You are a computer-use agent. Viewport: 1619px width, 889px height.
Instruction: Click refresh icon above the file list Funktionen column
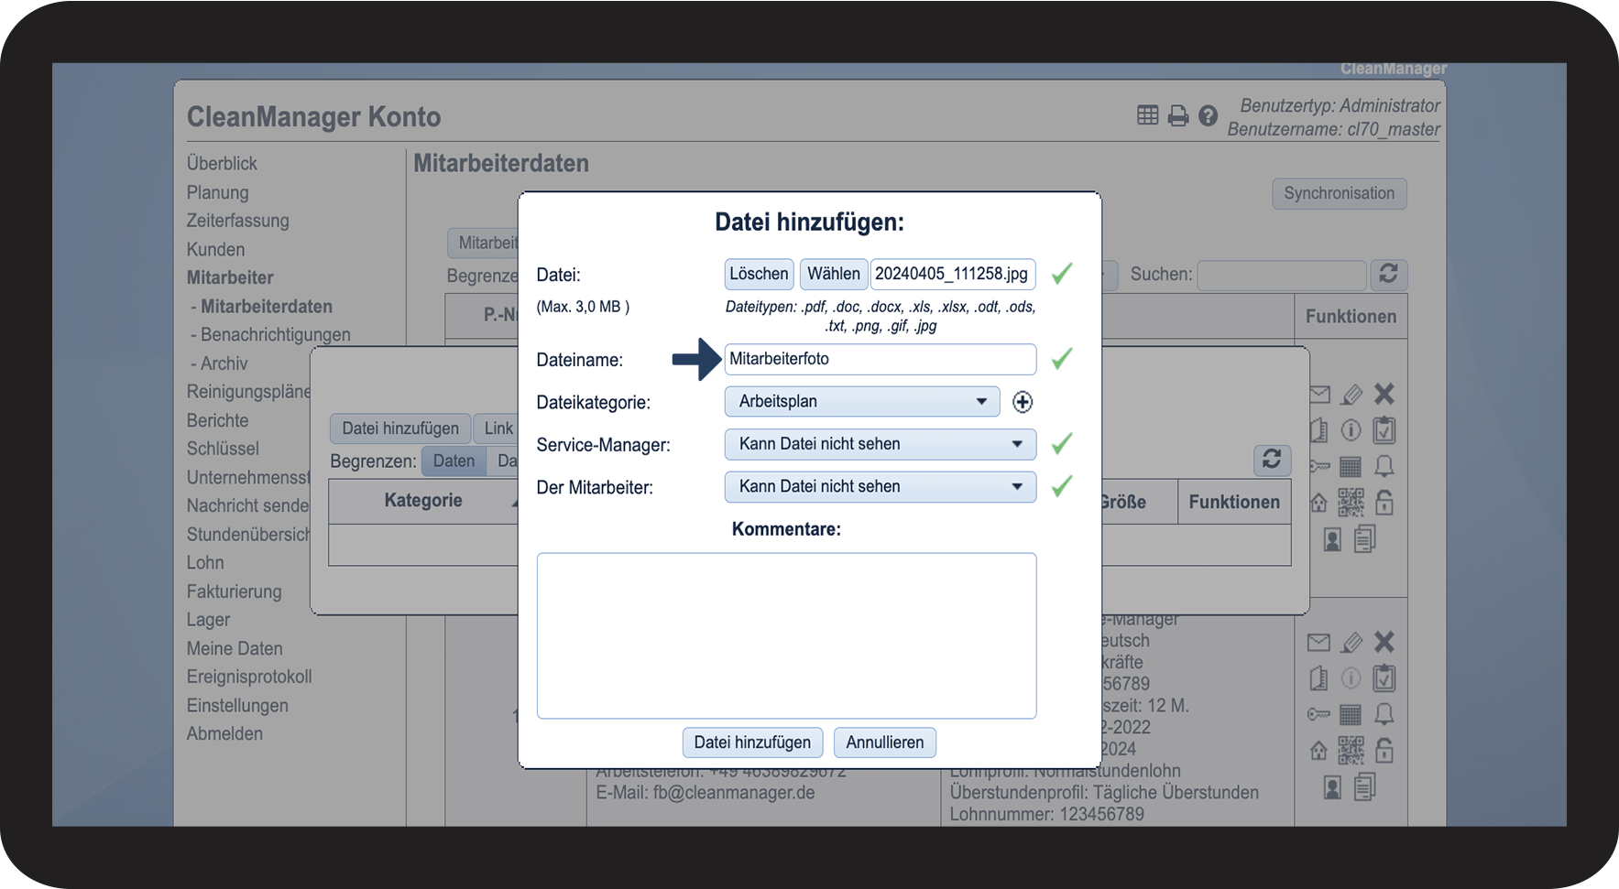point(1272,460)
